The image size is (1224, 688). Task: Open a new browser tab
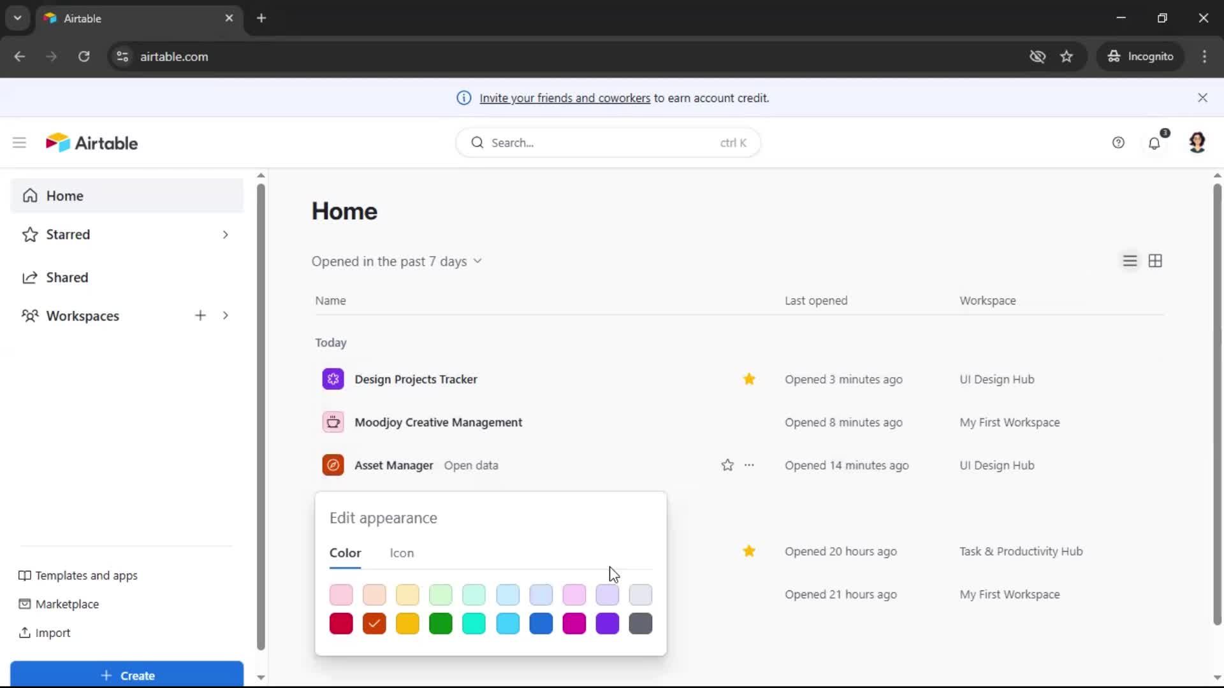tap(261, 18)
